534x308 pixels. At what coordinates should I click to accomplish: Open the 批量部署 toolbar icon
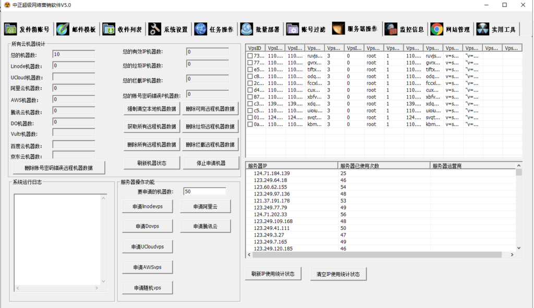pos(247,29)
